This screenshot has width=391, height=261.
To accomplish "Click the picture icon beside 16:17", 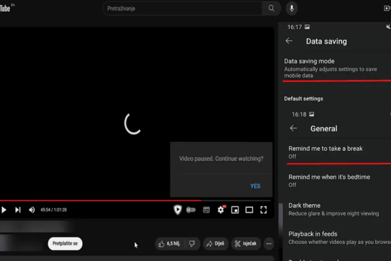I will 307,27.
